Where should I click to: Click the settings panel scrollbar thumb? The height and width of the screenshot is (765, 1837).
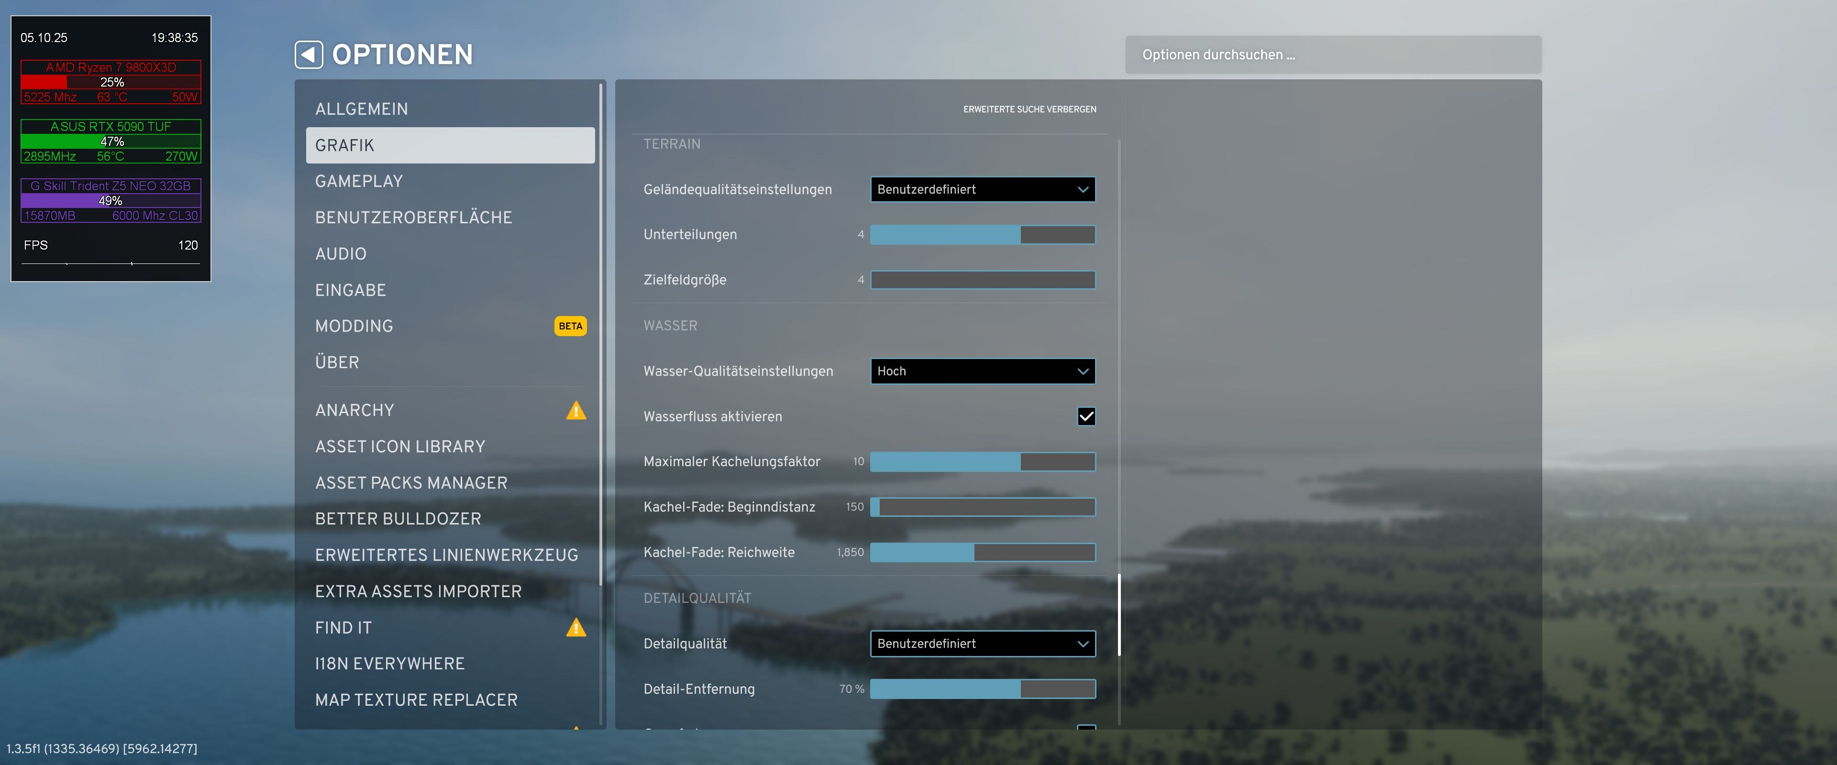coord(1119,614)
